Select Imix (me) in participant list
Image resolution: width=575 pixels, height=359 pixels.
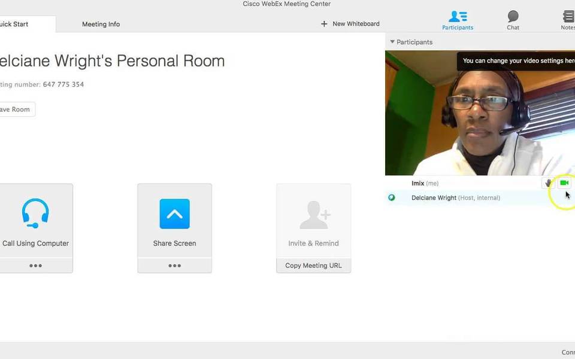[x=480, y=183]
